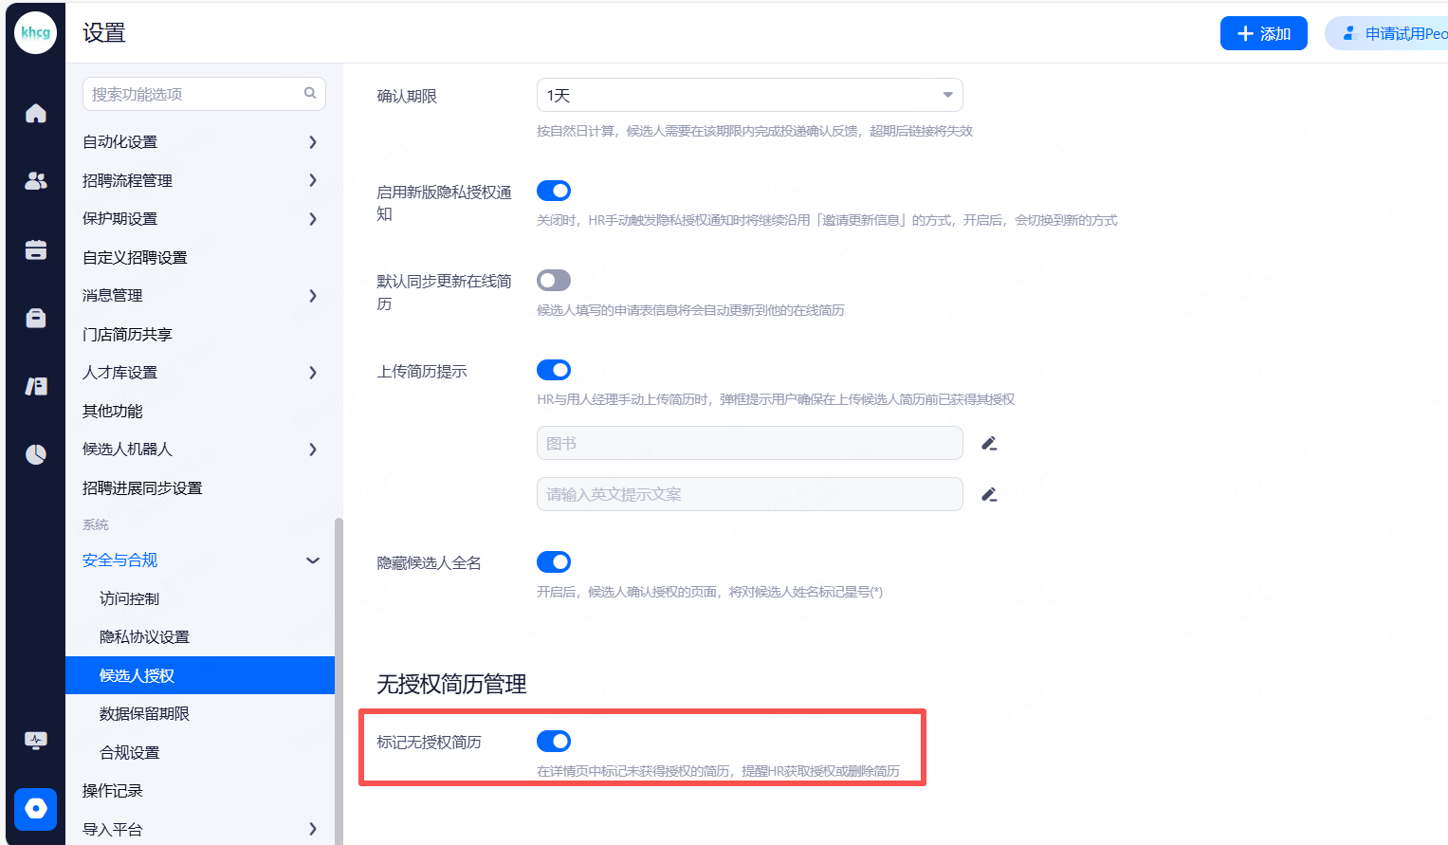The image size is (1448, 845).
Task: Click the edit pencil beside English prompt field
Action: tap(989, 494)
